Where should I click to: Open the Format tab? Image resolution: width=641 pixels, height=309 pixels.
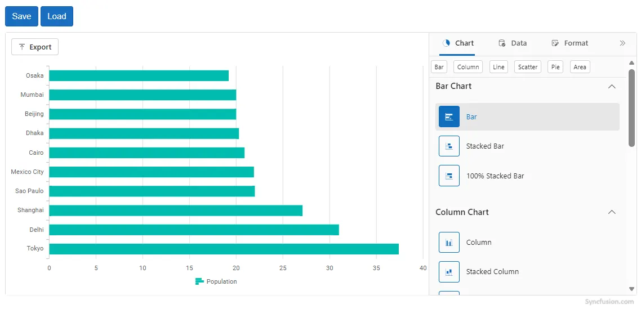[x=570, y=43]
